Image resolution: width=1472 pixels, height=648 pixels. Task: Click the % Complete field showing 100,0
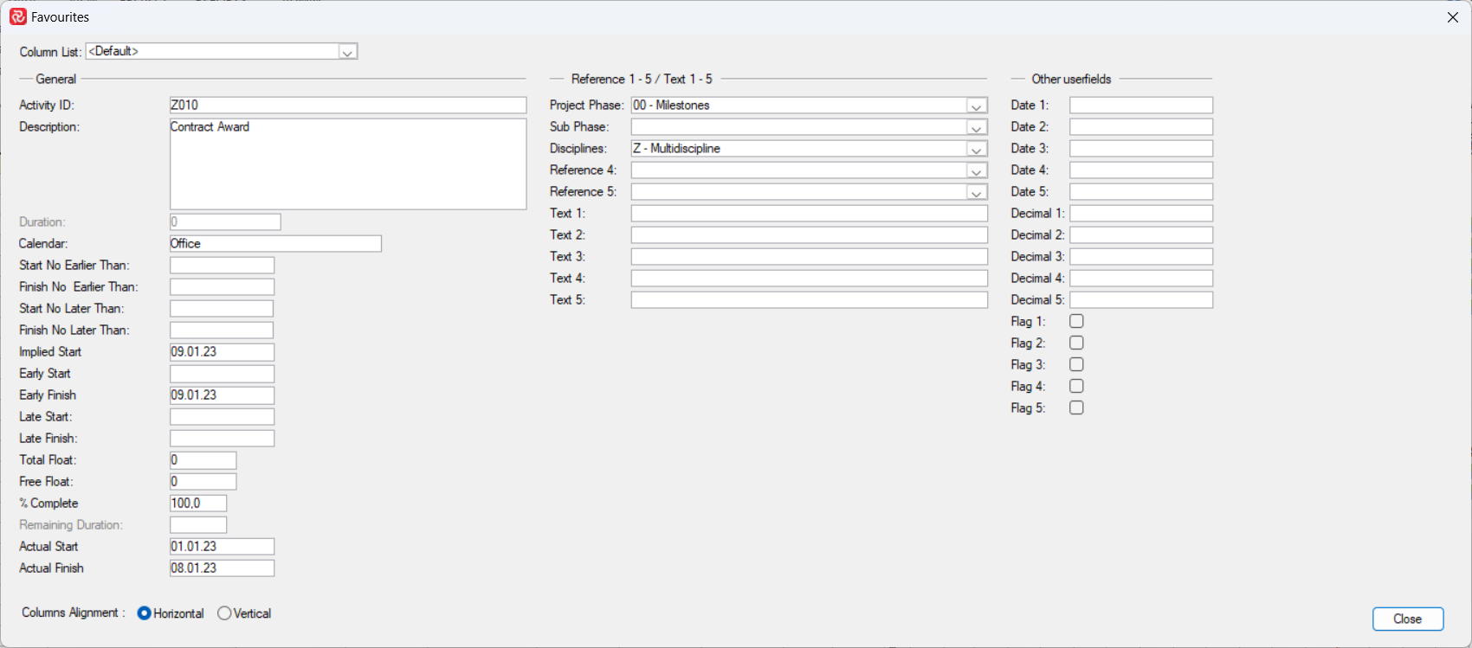pos(198,504)
